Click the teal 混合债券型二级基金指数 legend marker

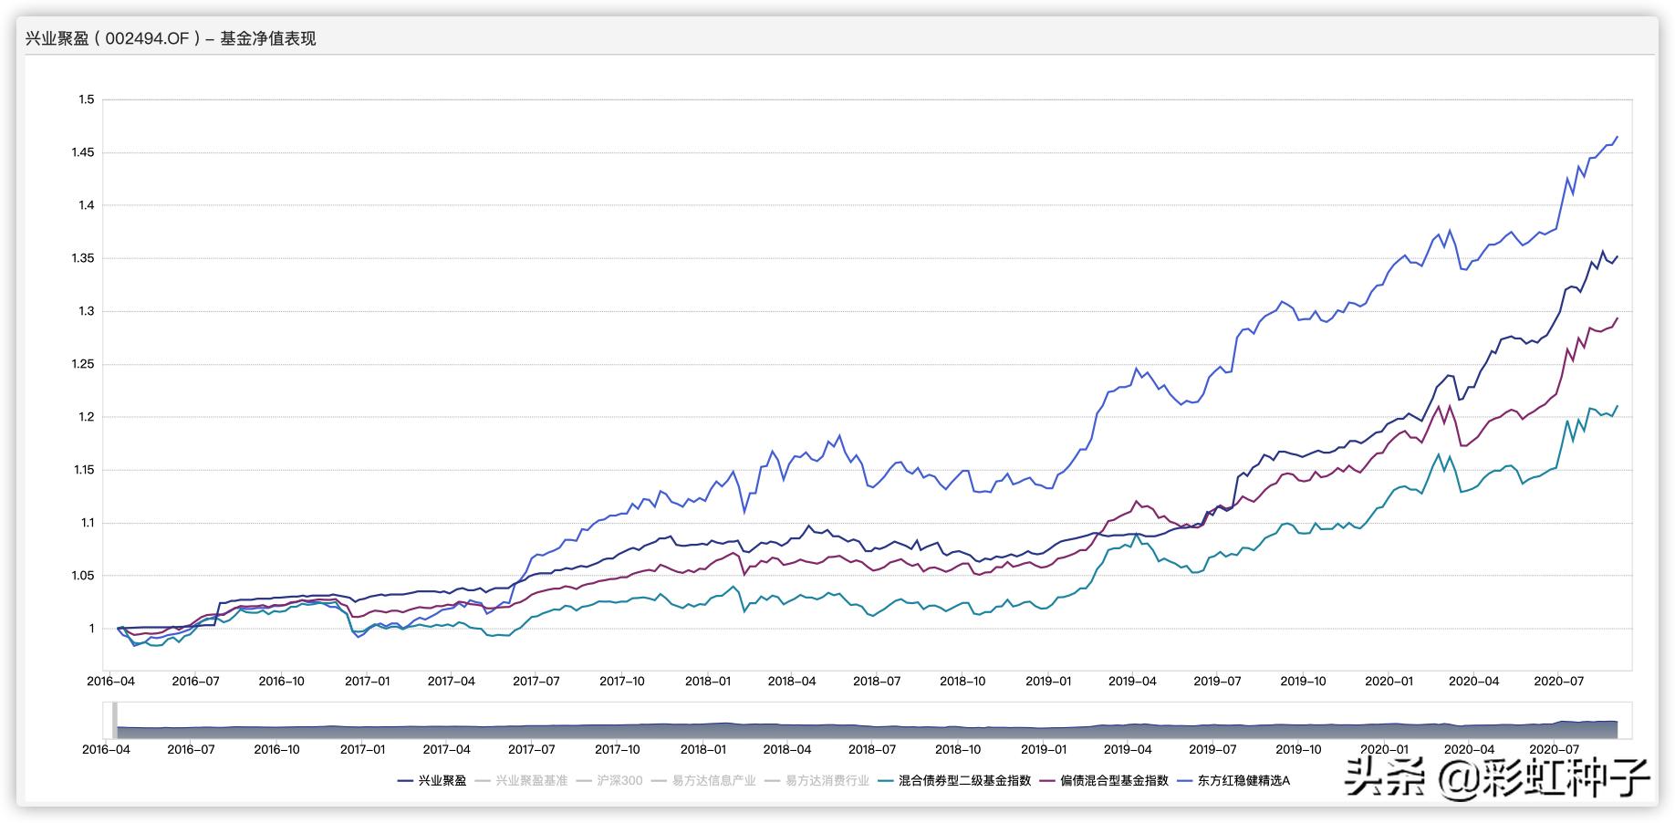point(887,781)
